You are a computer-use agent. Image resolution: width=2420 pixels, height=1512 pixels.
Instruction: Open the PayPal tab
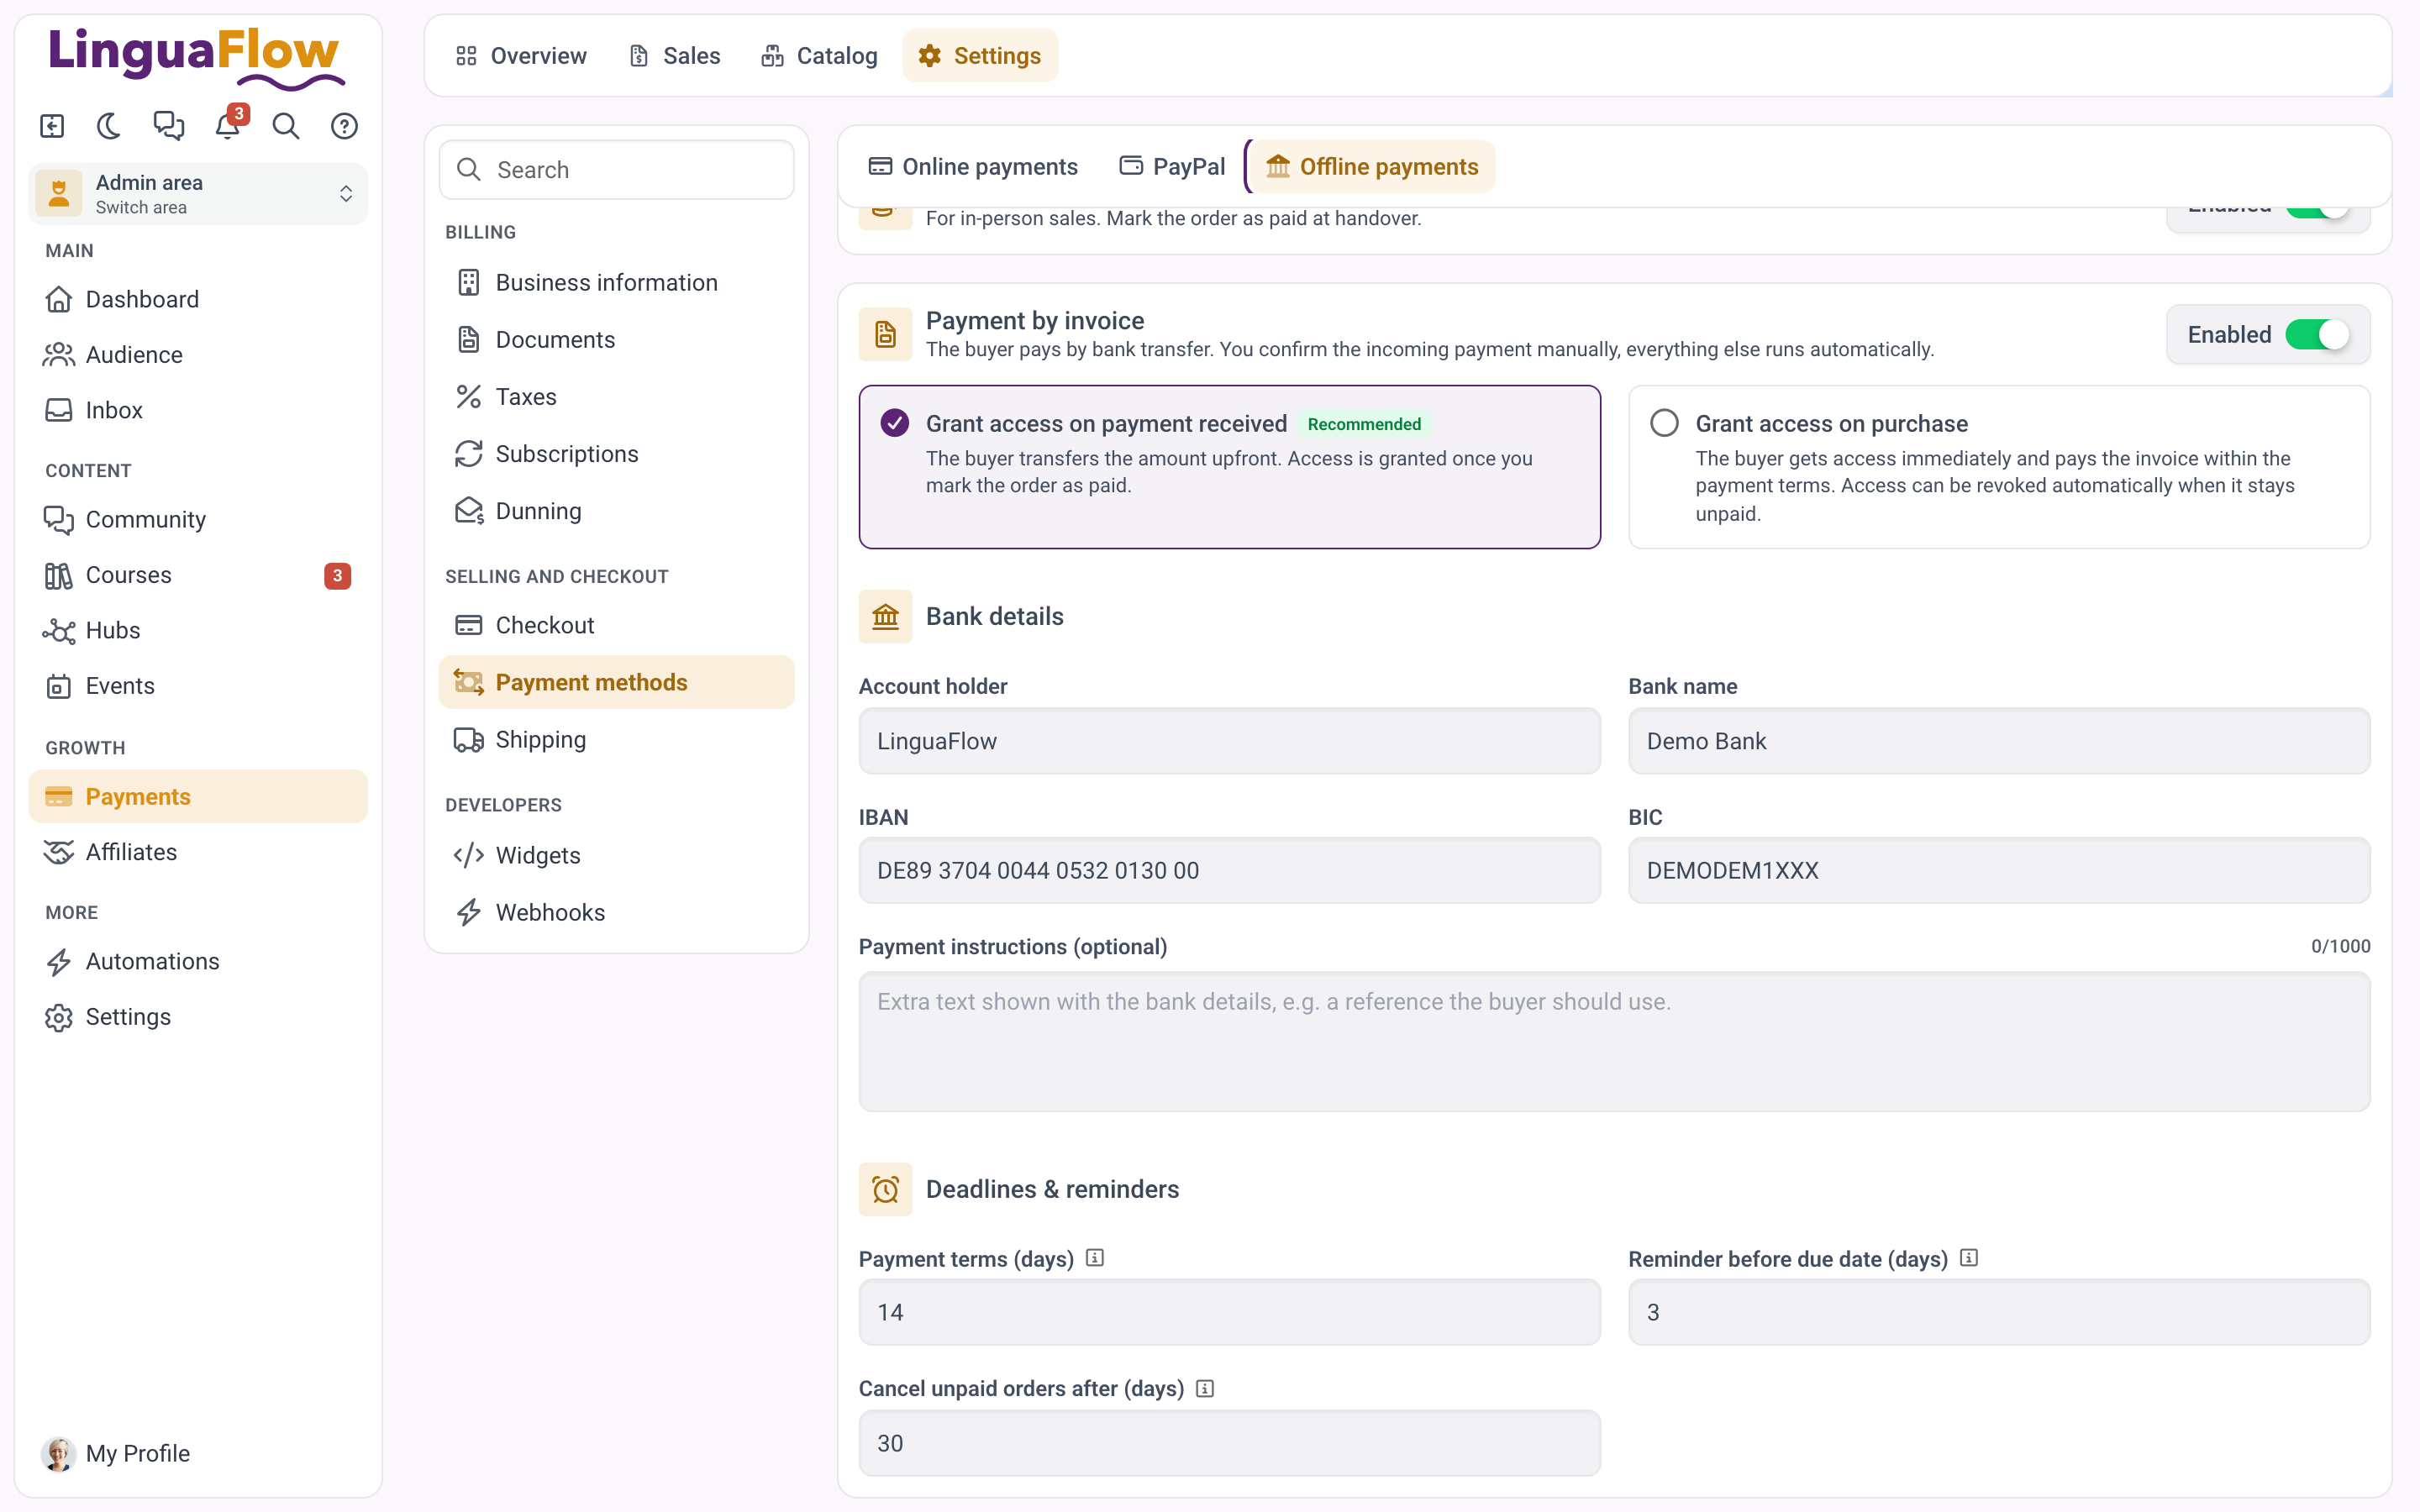1172,166
